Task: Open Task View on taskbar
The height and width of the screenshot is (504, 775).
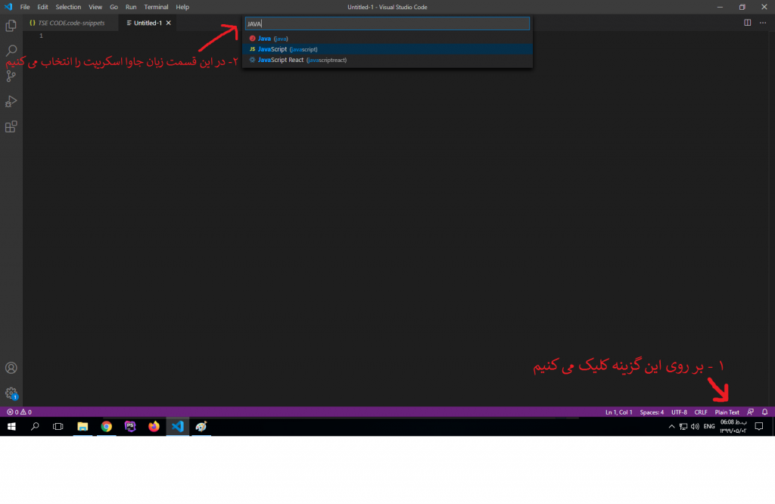Action: click(x=58, y=426)
